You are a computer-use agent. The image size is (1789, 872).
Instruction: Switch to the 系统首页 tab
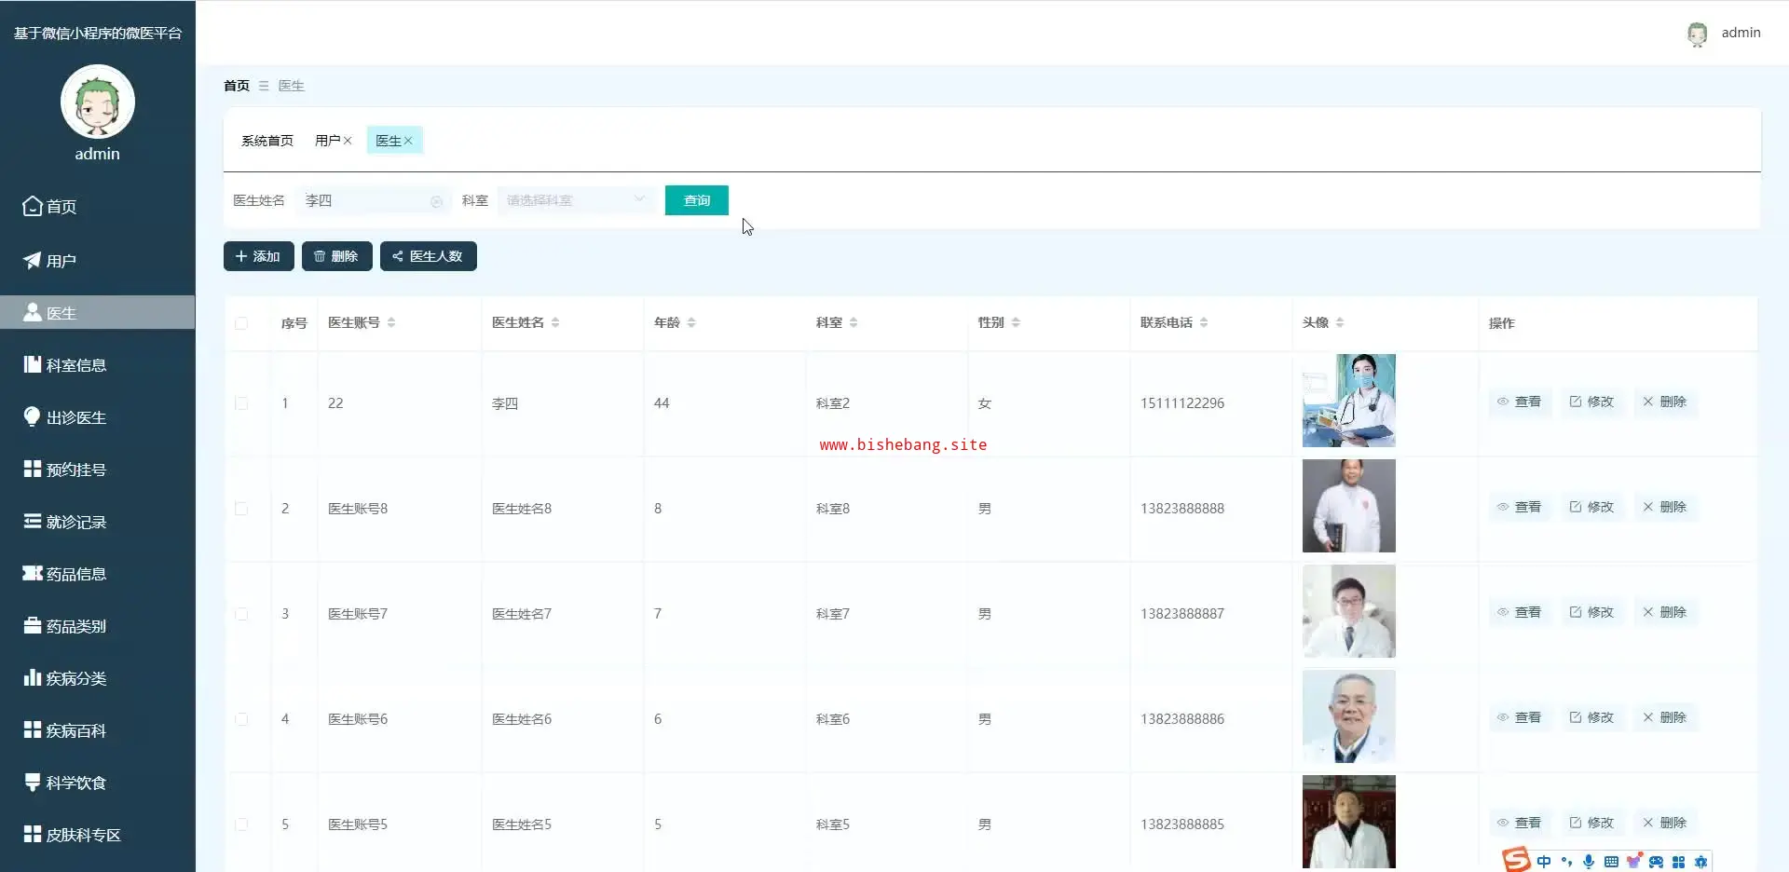pos(266,141)
